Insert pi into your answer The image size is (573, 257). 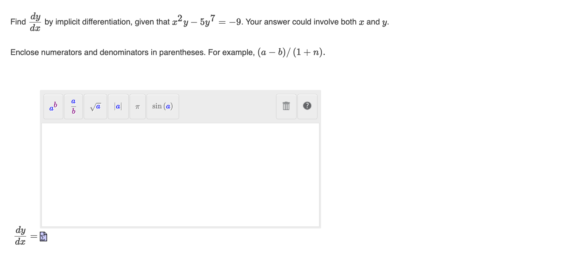coord(137,106)
